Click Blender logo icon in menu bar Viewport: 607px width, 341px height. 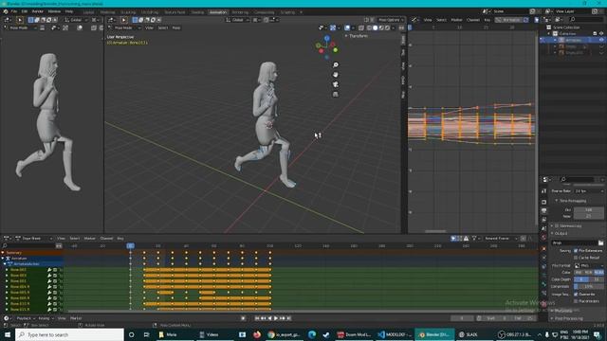[x=6, y=11]
